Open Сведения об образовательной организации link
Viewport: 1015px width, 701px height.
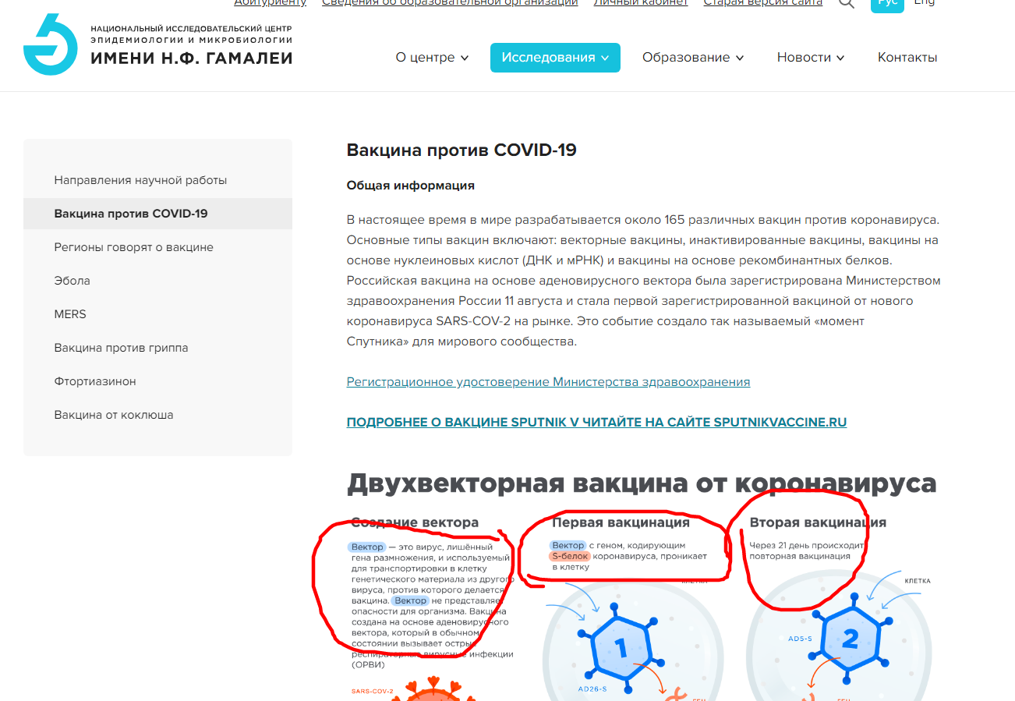(x=450, y=3)
